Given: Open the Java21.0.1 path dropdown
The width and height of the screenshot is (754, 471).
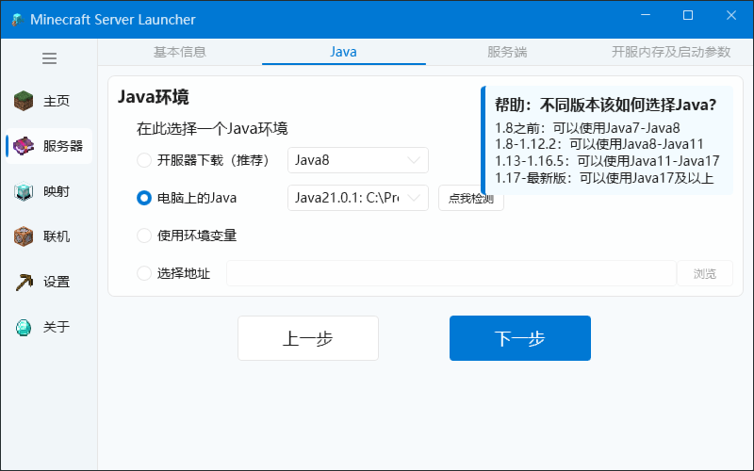Looking at the screenshot, I should pyautogui.click(x=358, y=198).
